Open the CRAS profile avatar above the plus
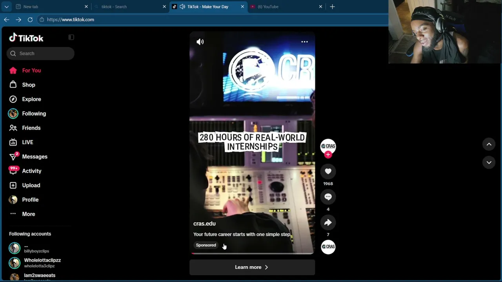Screen dimensions: 502x282 click(x=328, y=146)
